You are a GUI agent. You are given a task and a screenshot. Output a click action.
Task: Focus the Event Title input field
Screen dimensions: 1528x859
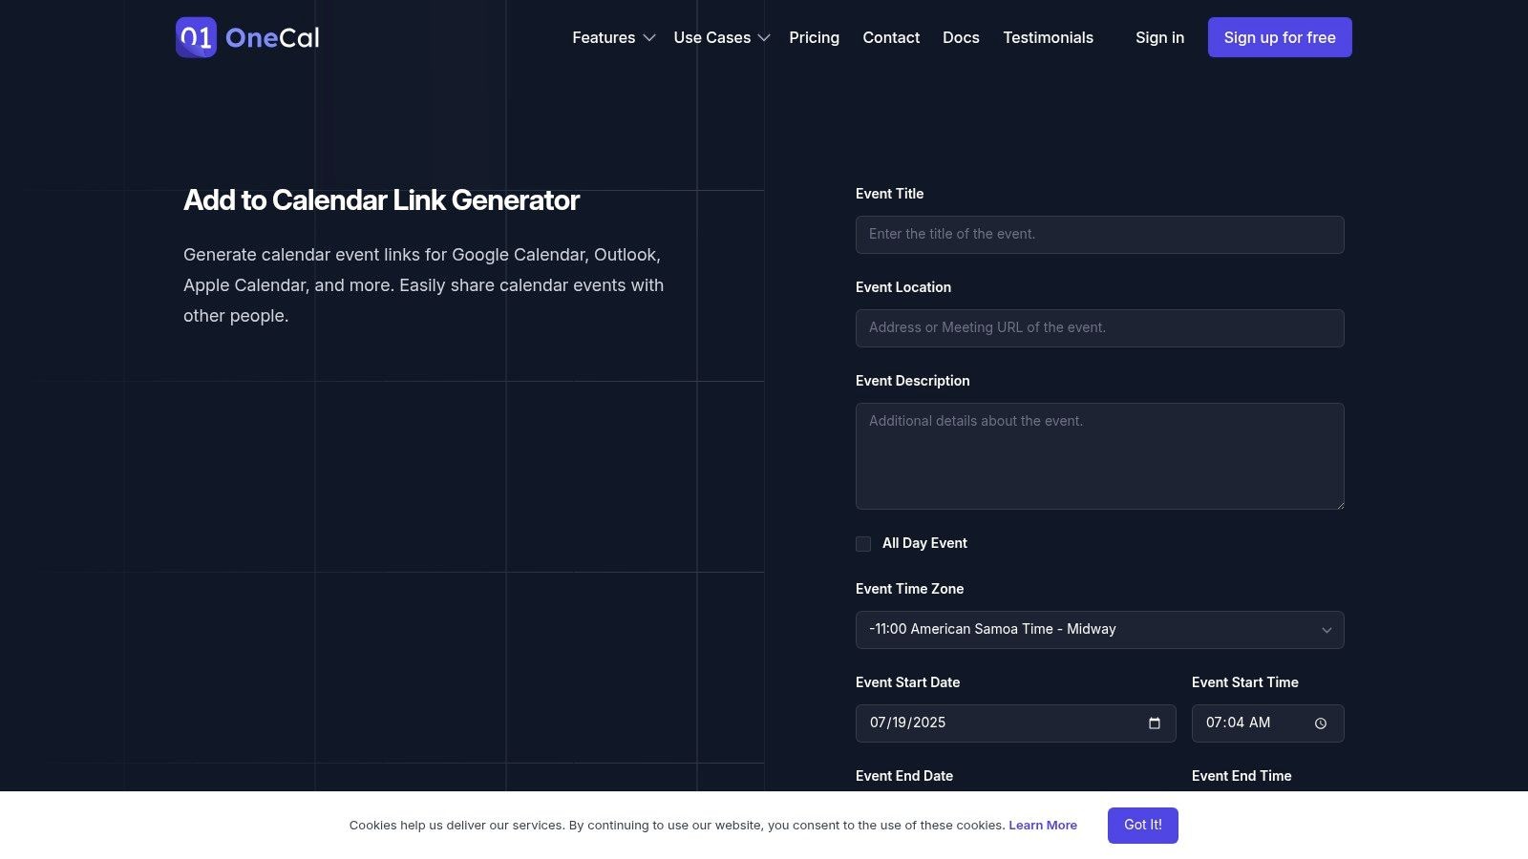(1099, 235)
